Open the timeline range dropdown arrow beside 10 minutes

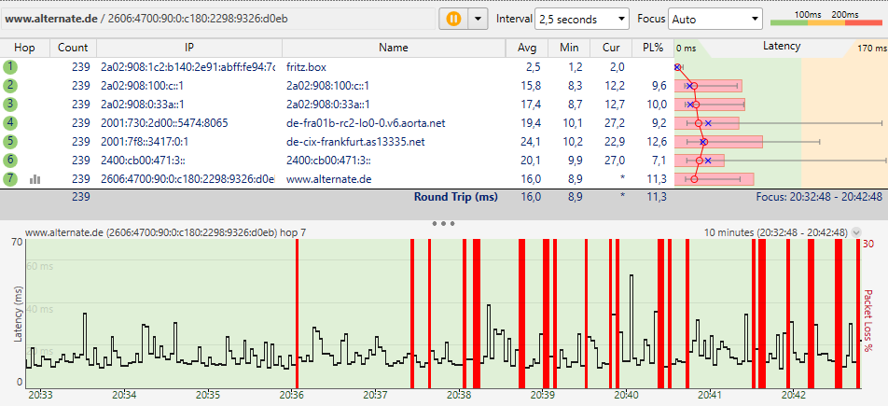point(855,231)
